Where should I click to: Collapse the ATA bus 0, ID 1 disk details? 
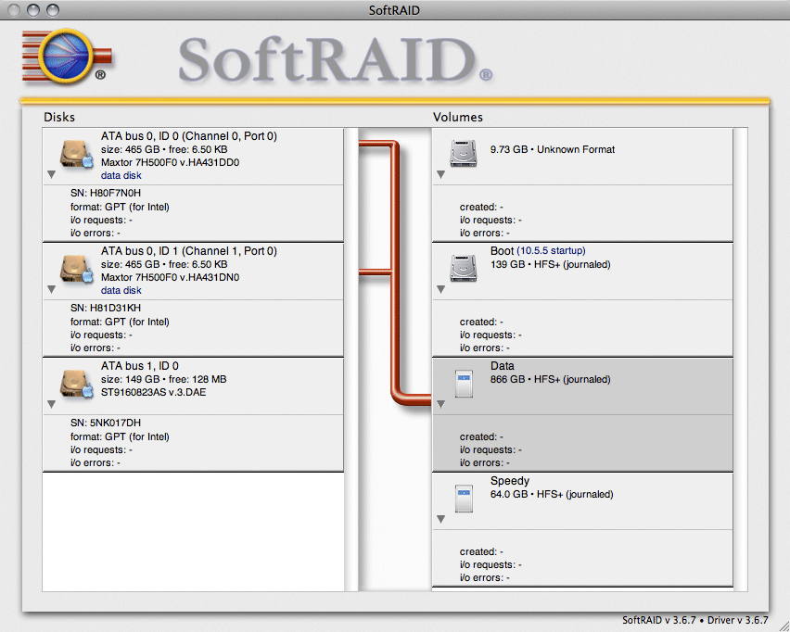pyautogui.click(x=51, y=289)
